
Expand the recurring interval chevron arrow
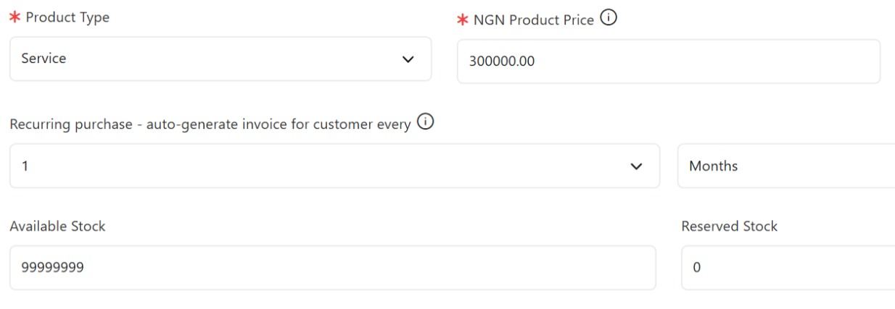coord(637,166)
